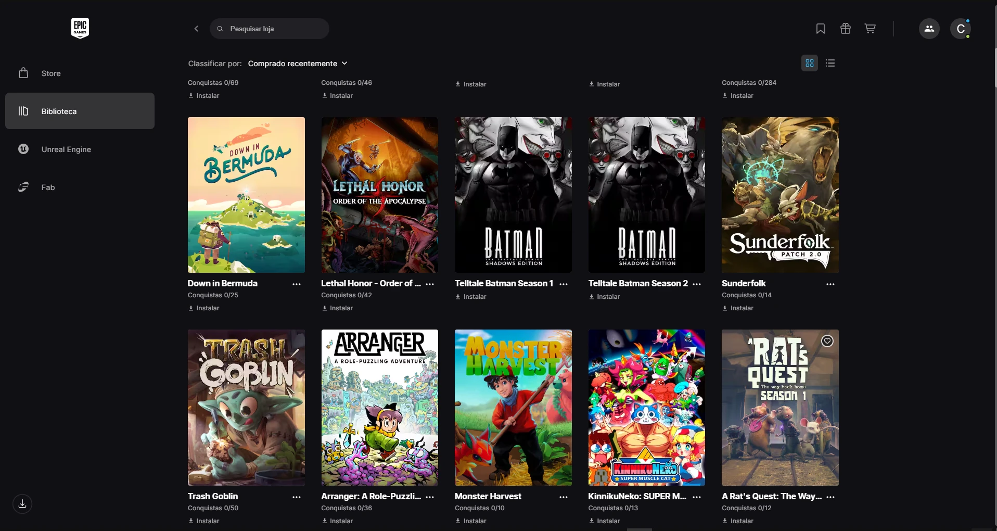The width and height of the screenshot is (997, 531).
Task: Click Conquistas 0/10 under Monster Harvest
Action: point(480,508)
